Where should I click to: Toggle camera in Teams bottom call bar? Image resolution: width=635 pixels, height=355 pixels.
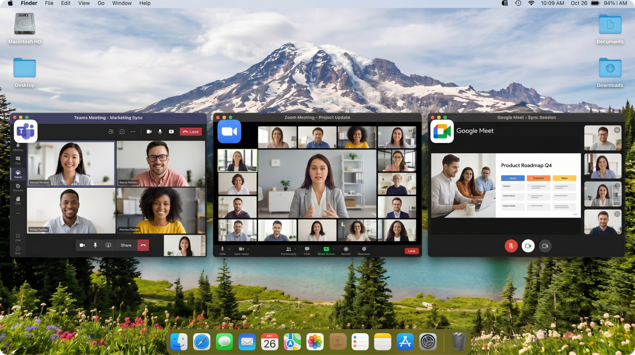tap(82, 245)
